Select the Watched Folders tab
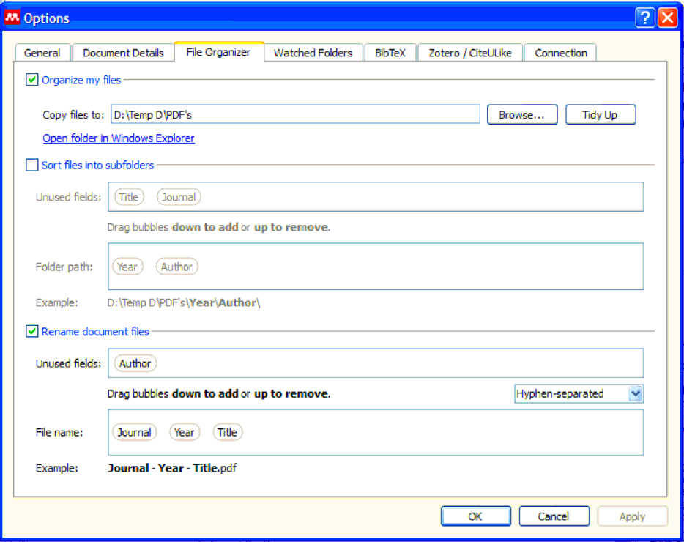Viewport: 684px width, 542px height. tap(313, 52)
